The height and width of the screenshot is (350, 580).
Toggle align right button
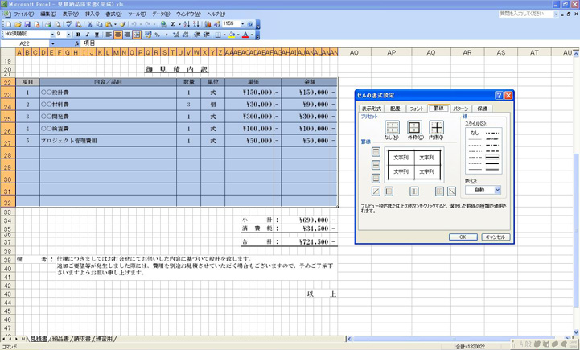point(127,35)
